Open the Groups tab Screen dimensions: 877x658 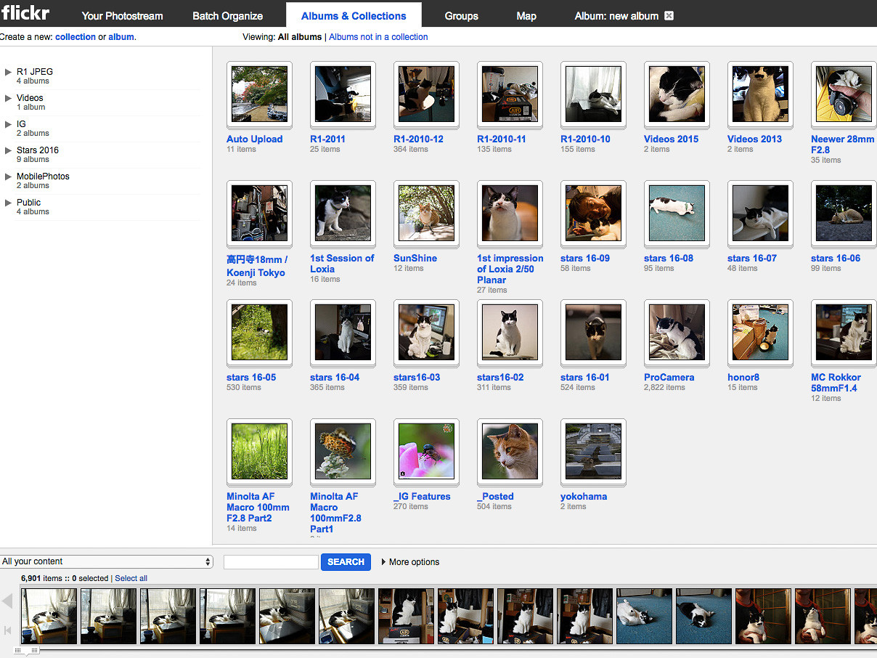(x=461, y=15)
